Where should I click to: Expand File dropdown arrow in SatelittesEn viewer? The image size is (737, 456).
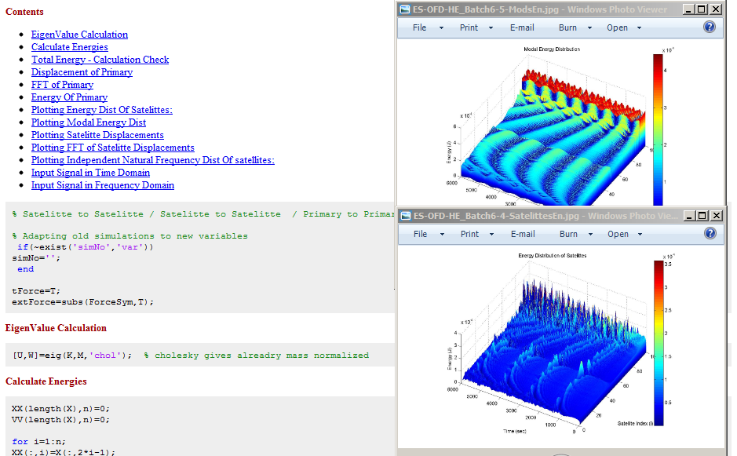coord(443,235)
